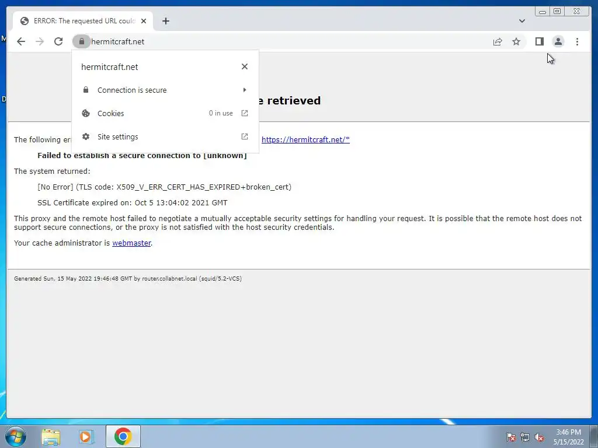Viewport: 598px width, 448px height.
Task: Click the SSL Certificate expired on line
Action: pos(133,202)
